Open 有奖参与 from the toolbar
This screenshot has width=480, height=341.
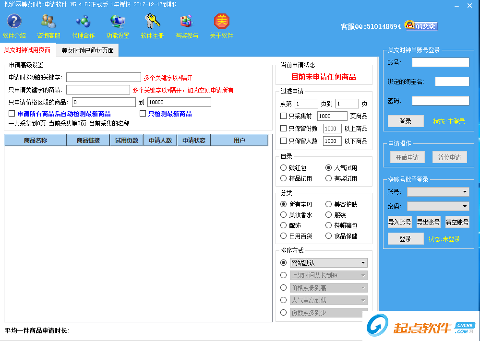(187, 25)
